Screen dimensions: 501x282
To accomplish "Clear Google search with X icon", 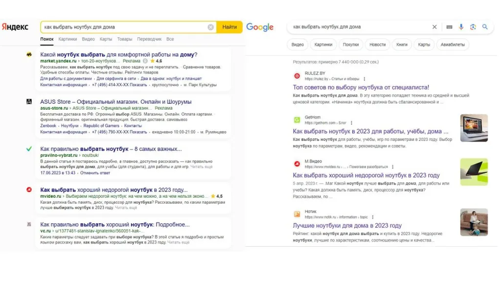I will 434,27.
